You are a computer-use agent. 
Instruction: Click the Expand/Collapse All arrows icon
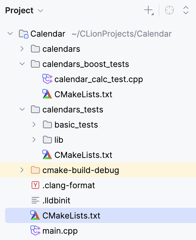(x=186, y=10)
